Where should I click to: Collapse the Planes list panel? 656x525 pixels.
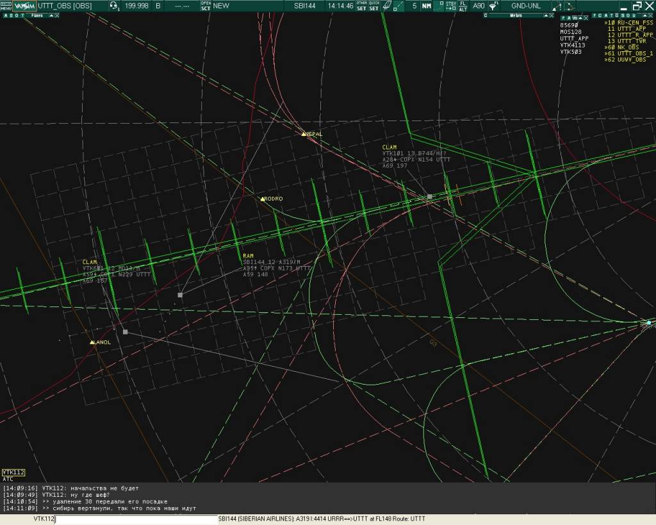tap(51, 15)
